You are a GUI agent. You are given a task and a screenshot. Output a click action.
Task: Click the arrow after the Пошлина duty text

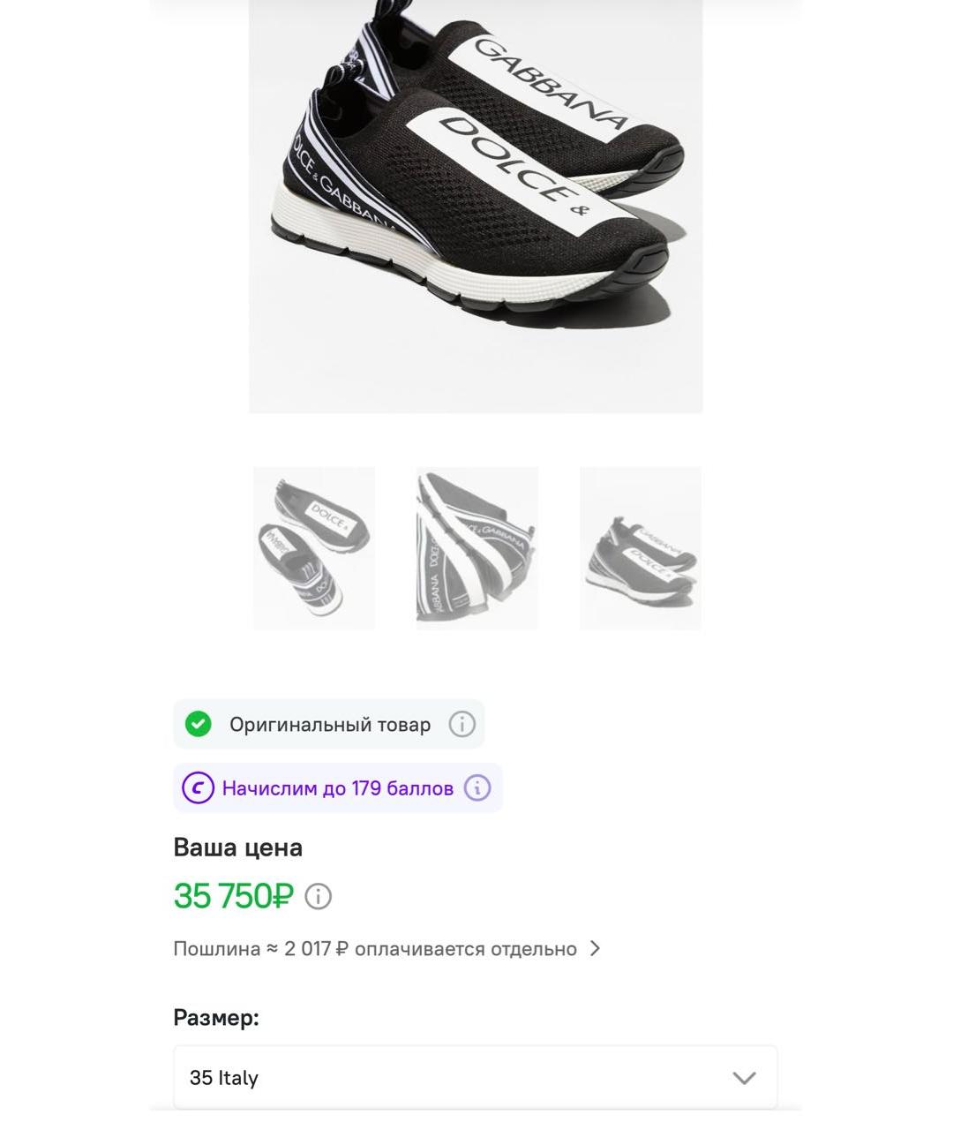[596, 948]
